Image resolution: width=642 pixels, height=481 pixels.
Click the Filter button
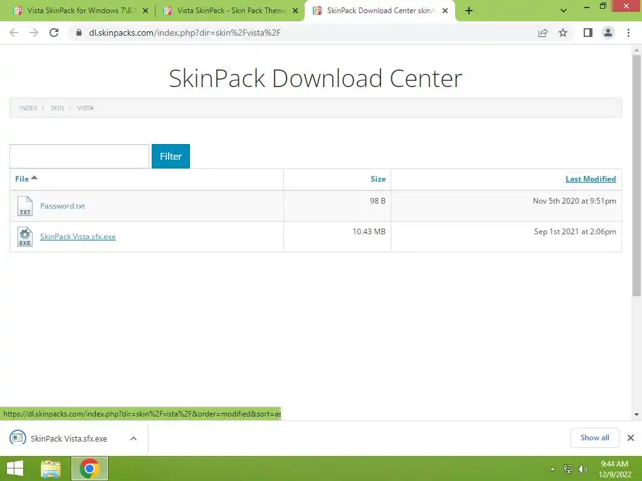pos(171,156)
